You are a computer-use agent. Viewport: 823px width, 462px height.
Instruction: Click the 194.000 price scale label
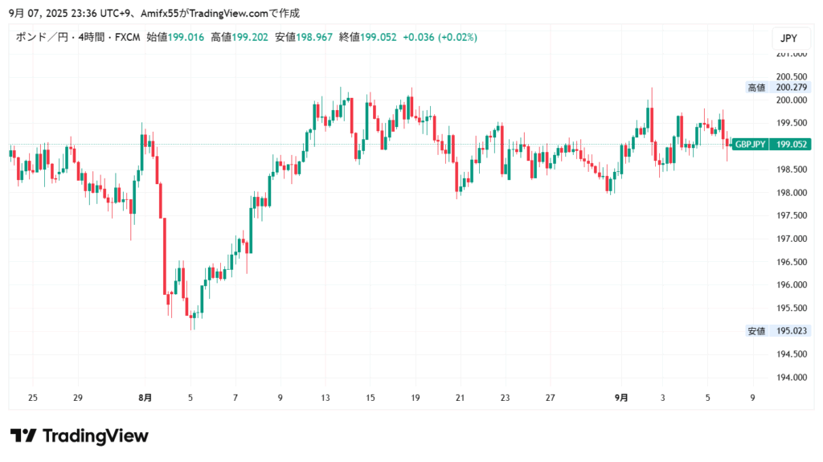coord(792,377)
